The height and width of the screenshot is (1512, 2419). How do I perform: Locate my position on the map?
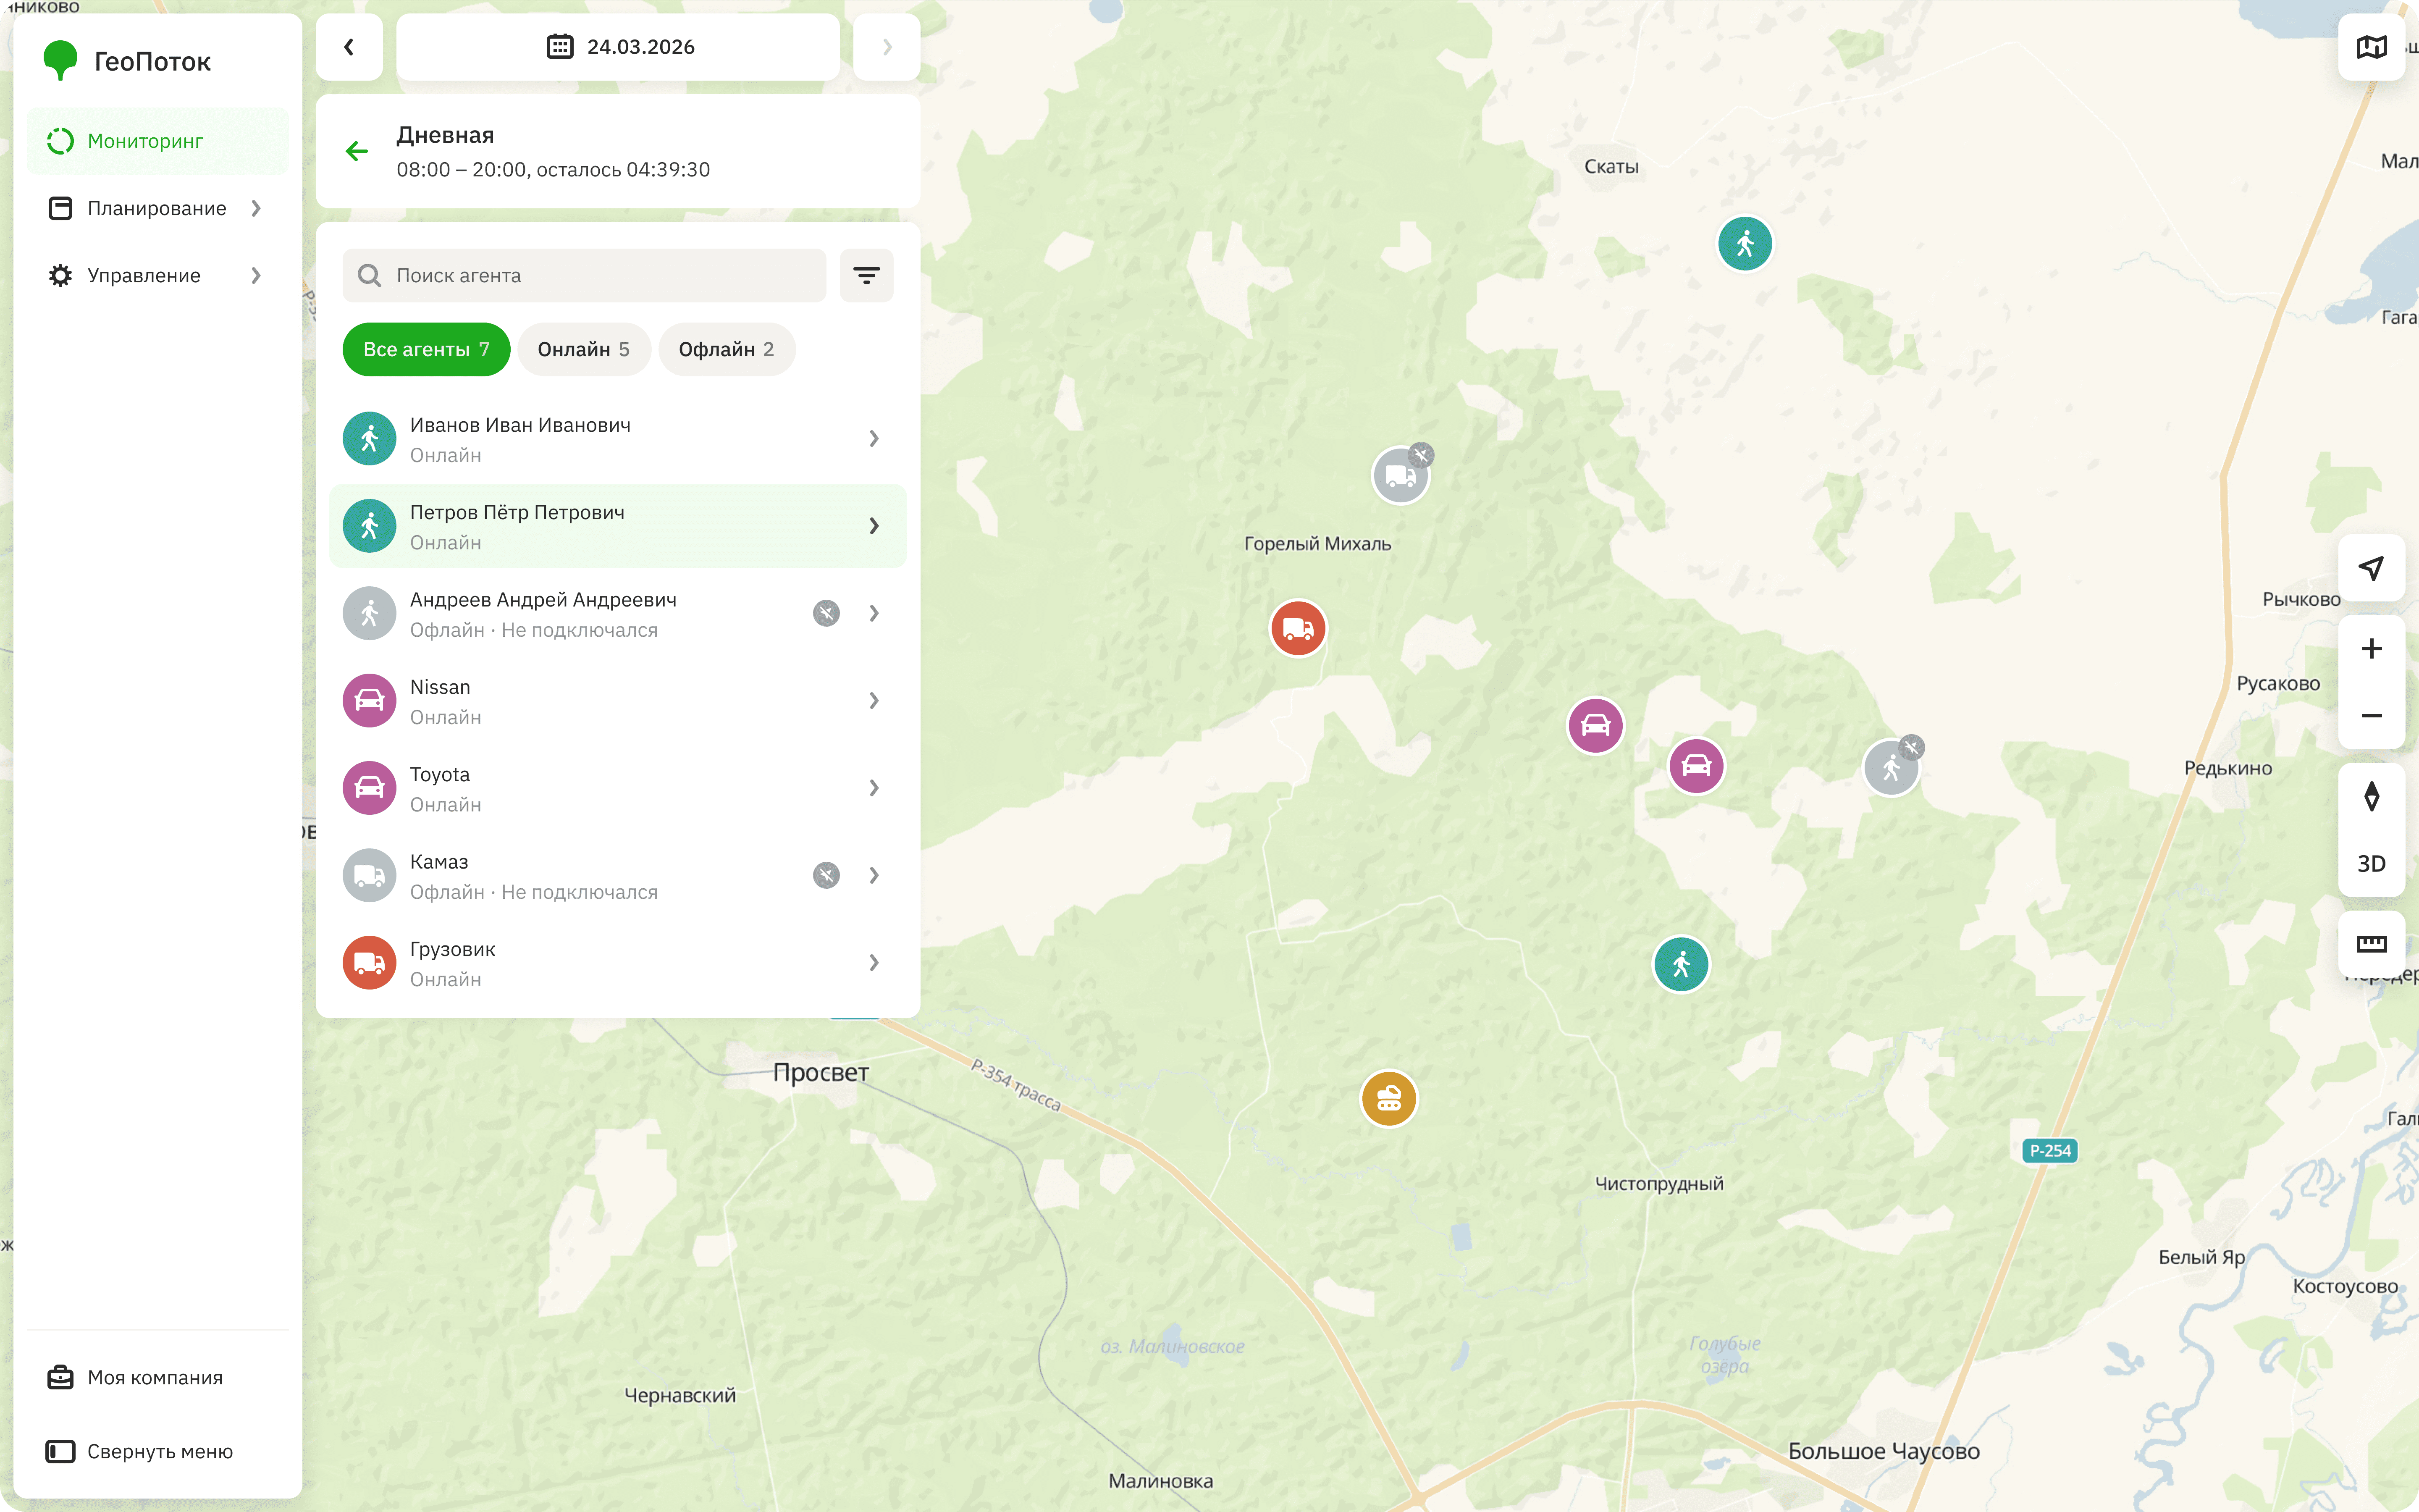click(x=2372, y=568)
